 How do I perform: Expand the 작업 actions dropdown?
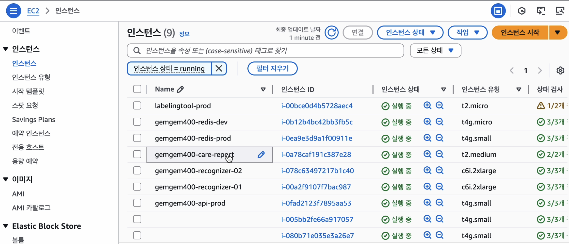pos(467,32)
